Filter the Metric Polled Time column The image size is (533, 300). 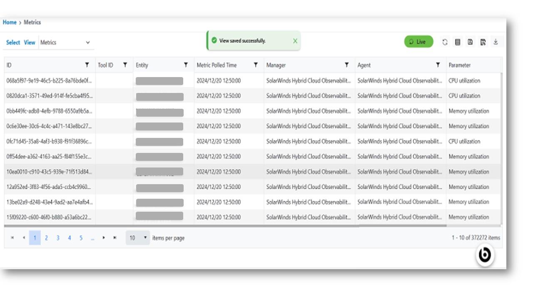point(256,65)
